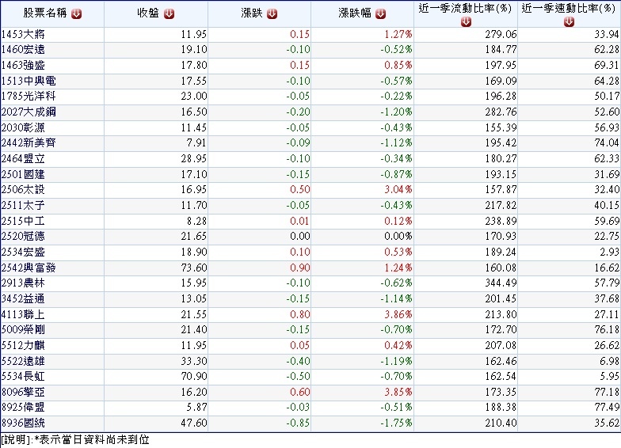Click the 股票名稱 column header text

44,13
